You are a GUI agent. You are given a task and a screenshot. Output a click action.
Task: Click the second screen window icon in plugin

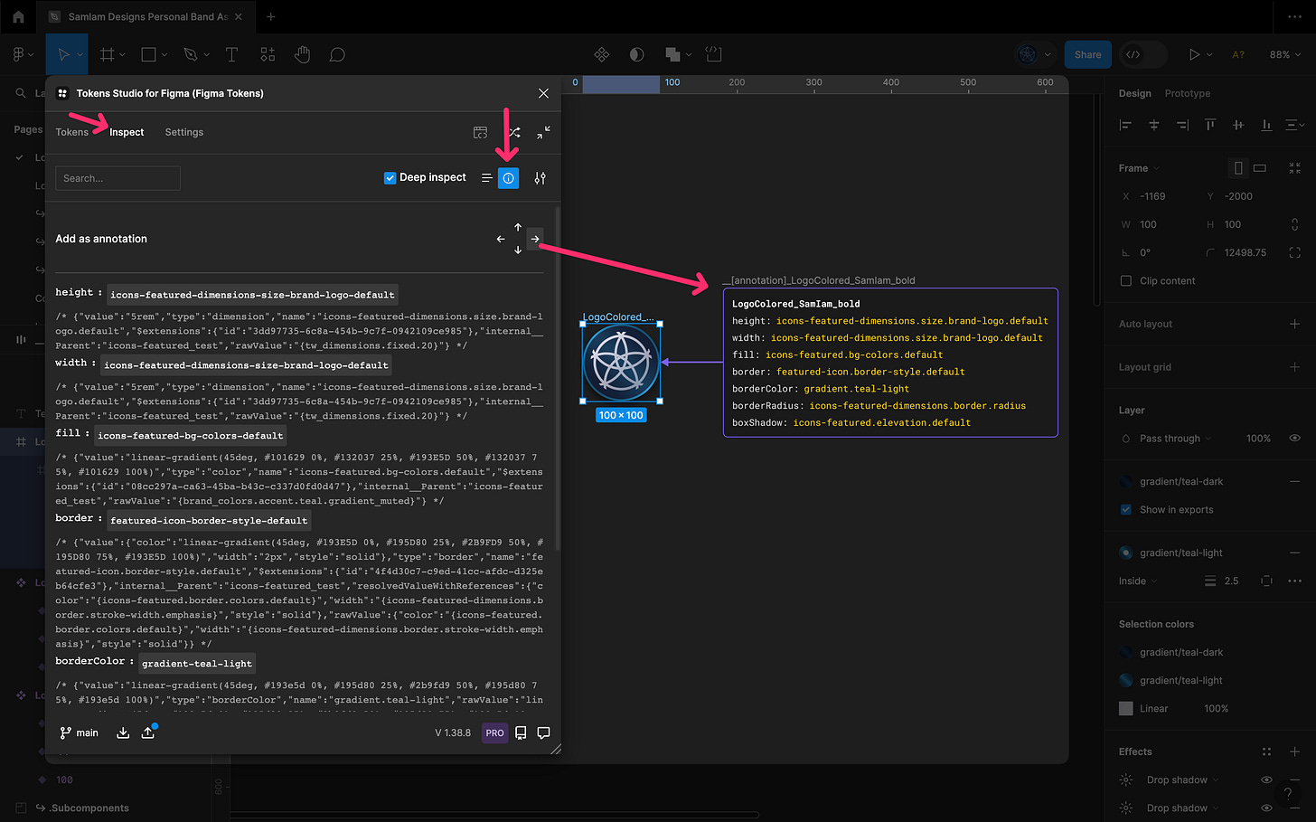click(x=481, y=132)
